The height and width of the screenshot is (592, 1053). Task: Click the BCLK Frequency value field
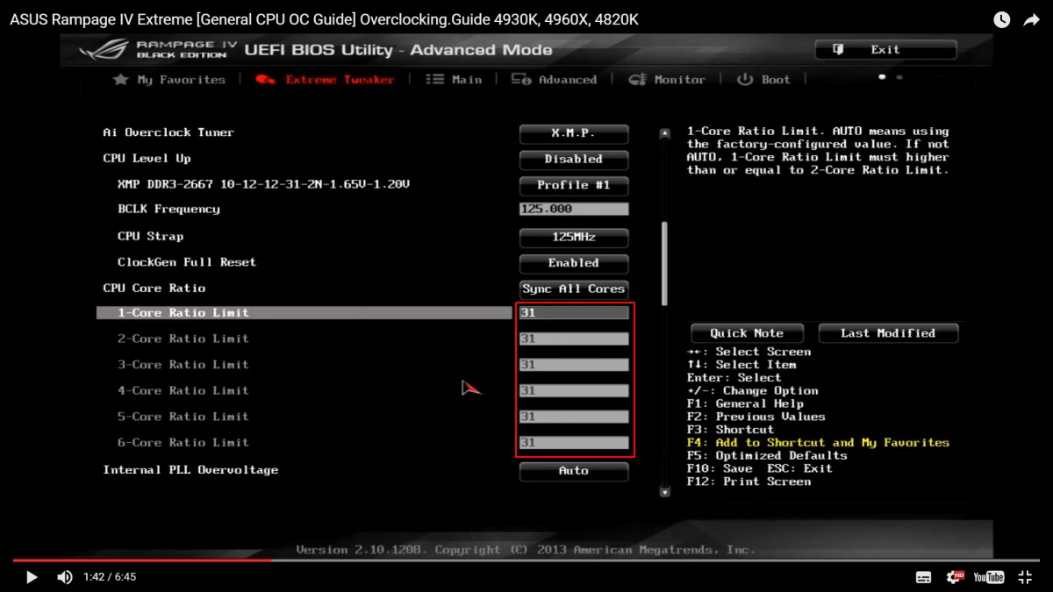[574, 210]
